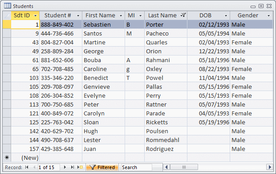Screen dimensions: 276x174
Task: Go to next record navigation arrow
Action: point(65,167)
